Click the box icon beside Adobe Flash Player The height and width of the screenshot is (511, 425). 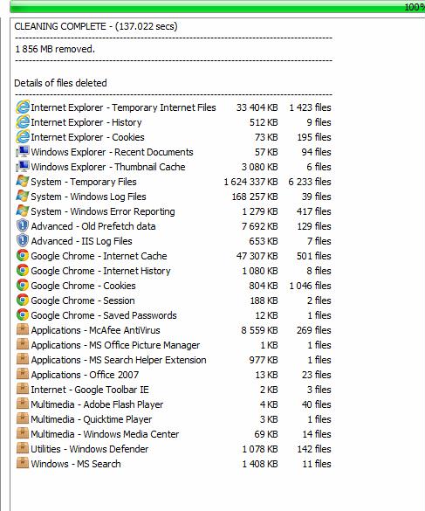pos(23,404)
